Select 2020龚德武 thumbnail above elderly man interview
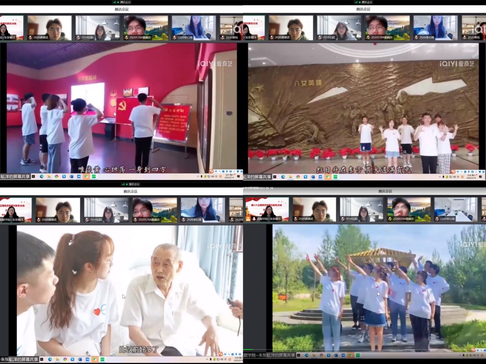486x364 pixels. pos(58,210)
